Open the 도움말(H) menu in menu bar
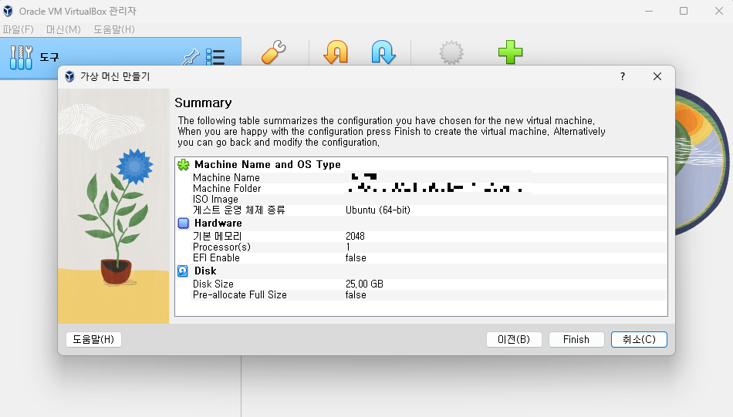Image resolution: width=733 pixels, height=417 pixels. (114, 29)
